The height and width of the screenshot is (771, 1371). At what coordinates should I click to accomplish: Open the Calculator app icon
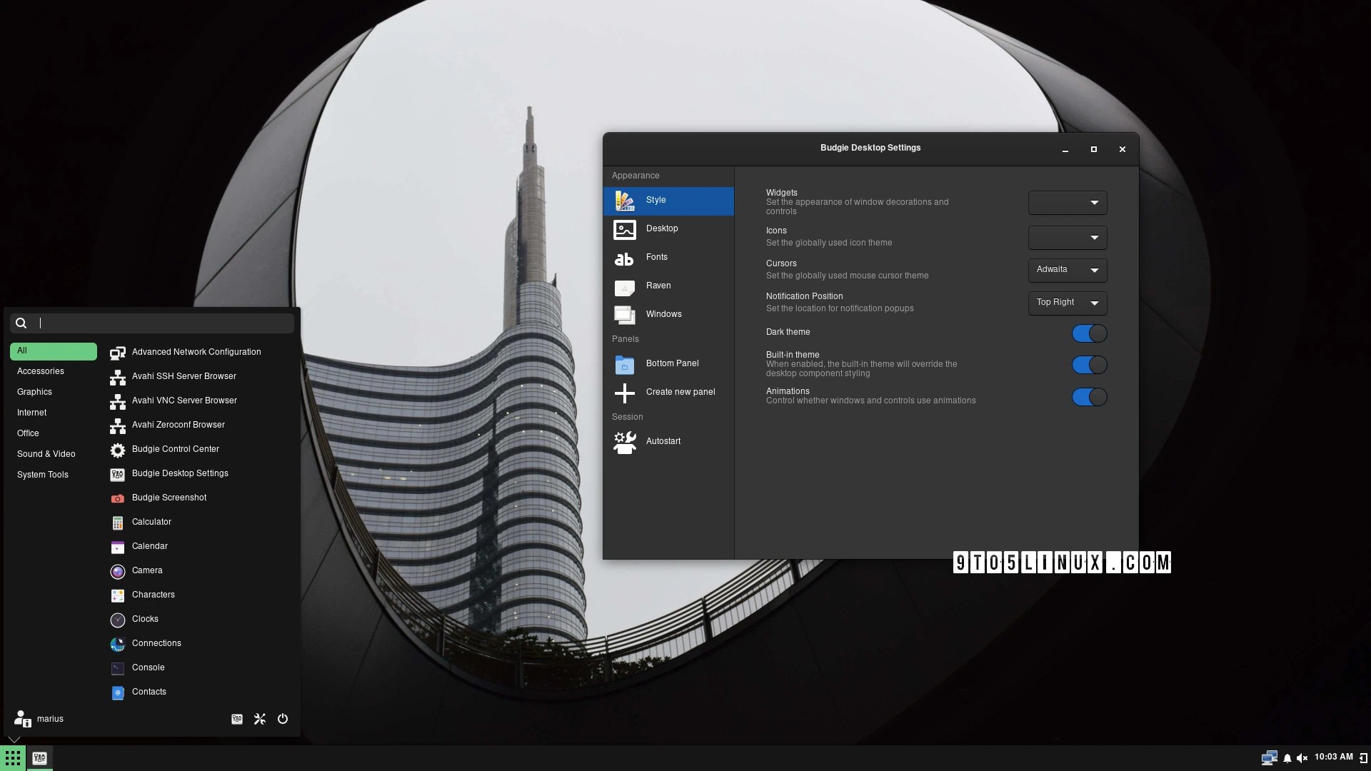pos(118,522)
